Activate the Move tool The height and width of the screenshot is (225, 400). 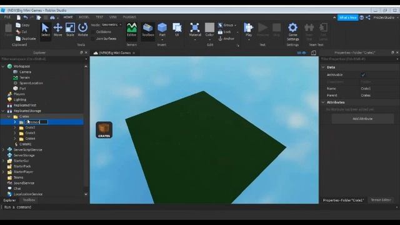pos(58,30)
